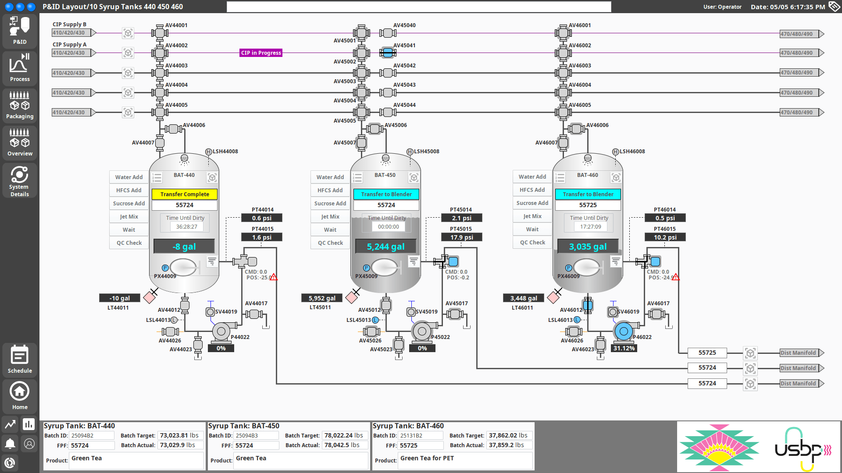Screen dimensions: 842x473
Task: Select P&ID in the navigation sidebar
Action: pyautogui.click(x=19, y=30)
